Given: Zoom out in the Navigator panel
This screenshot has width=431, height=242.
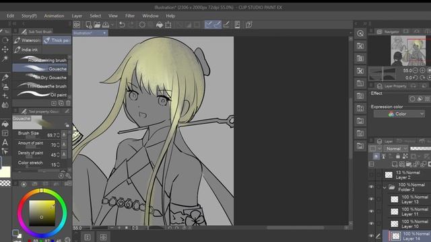Looking at the screenshot, I should (416, 71).
